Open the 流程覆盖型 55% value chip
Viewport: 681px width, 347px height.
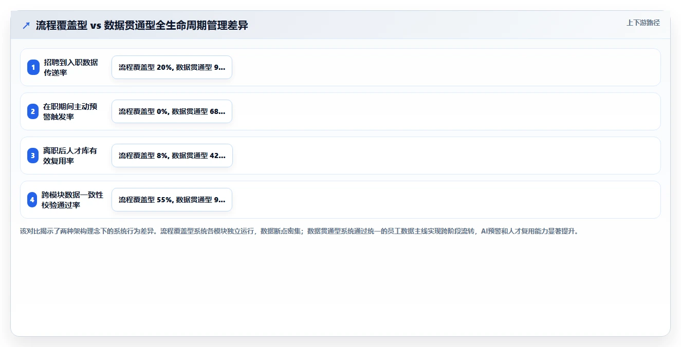point(172,200)
